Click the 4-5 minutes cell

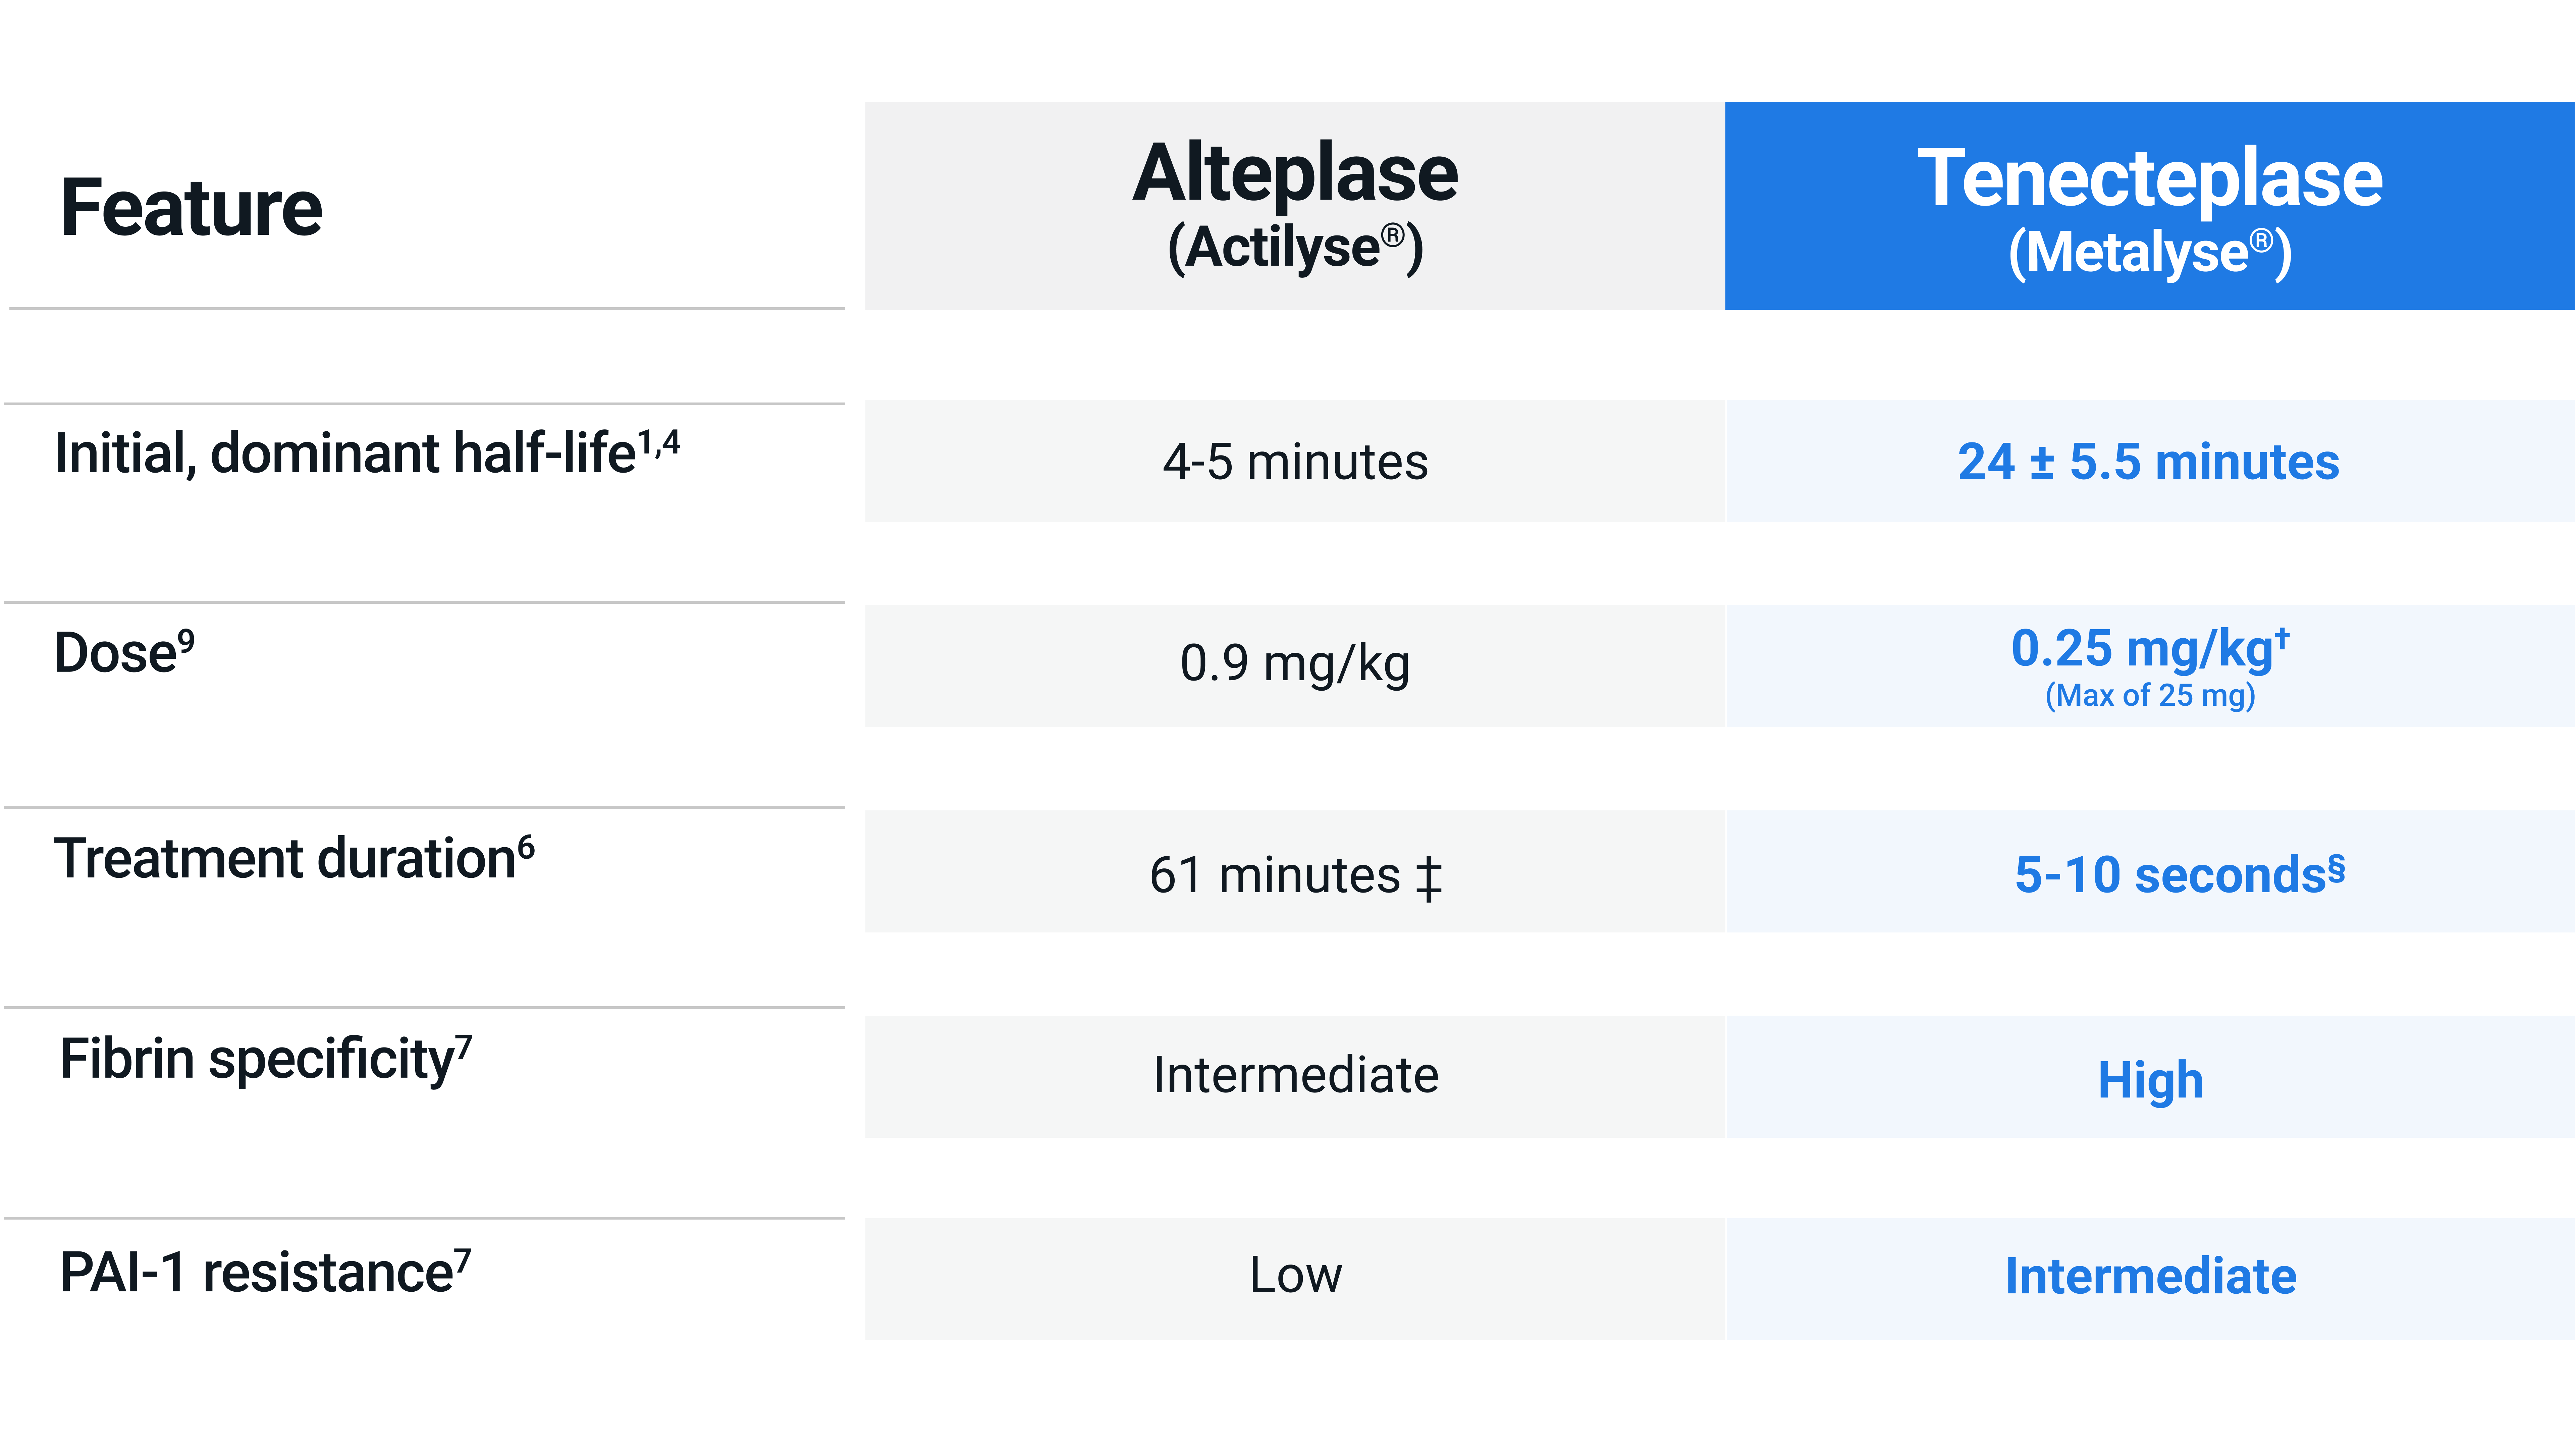click(x=1295, y=462)
